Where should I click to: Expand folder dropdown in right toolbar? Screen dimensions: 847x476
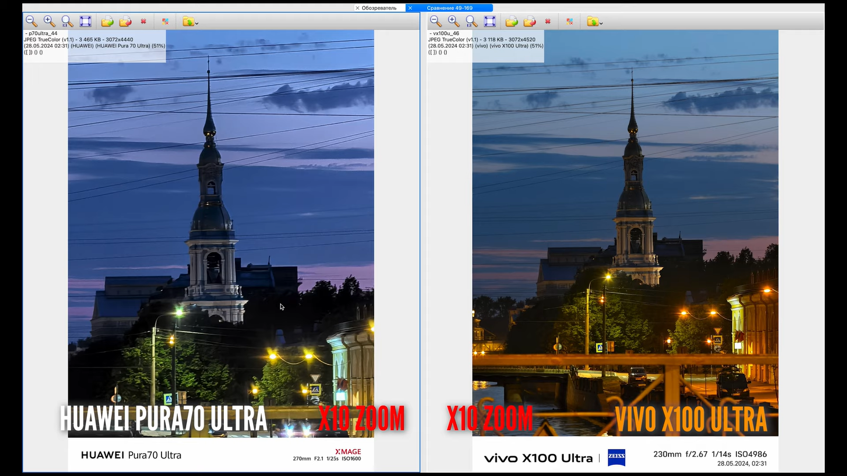pyautogui.click(x=601, y=23)
